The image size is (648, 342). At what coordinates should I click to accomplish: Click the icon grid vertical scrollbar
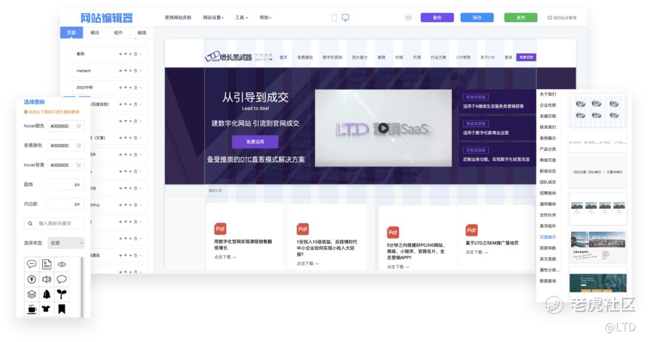[82, 287]
